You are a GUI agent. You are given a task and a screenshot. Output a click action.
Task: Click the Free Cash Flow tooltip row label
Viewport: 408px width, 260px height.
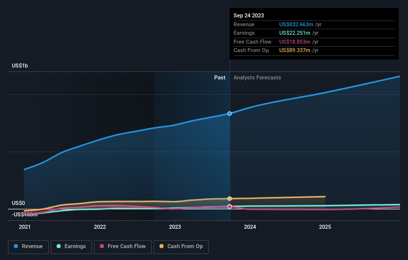252,42
